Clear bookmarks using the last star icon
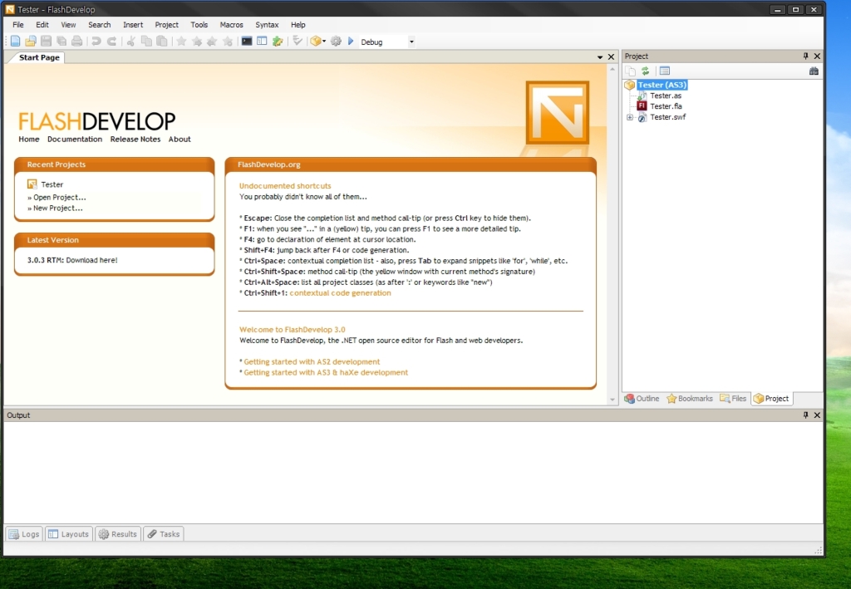The height and width of the screenshot is (589, 851). tap(228, 42)
